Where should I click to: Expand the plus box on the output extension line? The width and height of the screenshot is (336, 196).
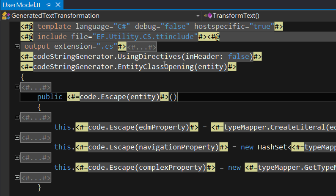tap(17, 47)
